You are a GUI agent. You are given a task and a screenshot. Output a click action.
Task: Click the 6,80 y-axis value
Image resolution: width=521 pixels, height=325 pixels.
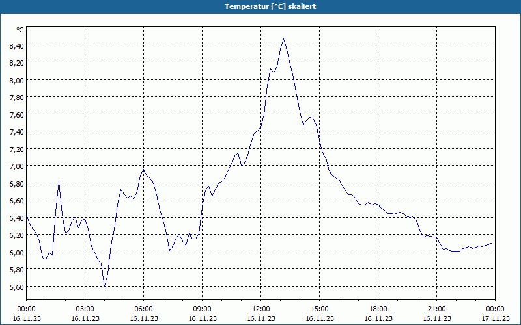[17, 184]
